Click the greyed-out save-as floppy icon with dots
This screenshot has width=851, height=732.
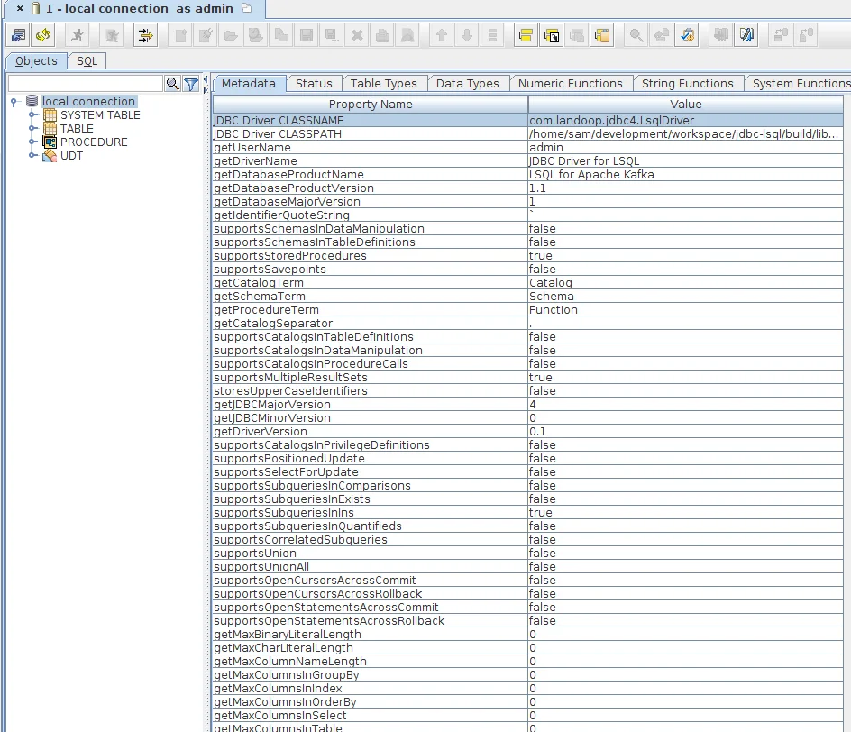click(x=332, y=36)
